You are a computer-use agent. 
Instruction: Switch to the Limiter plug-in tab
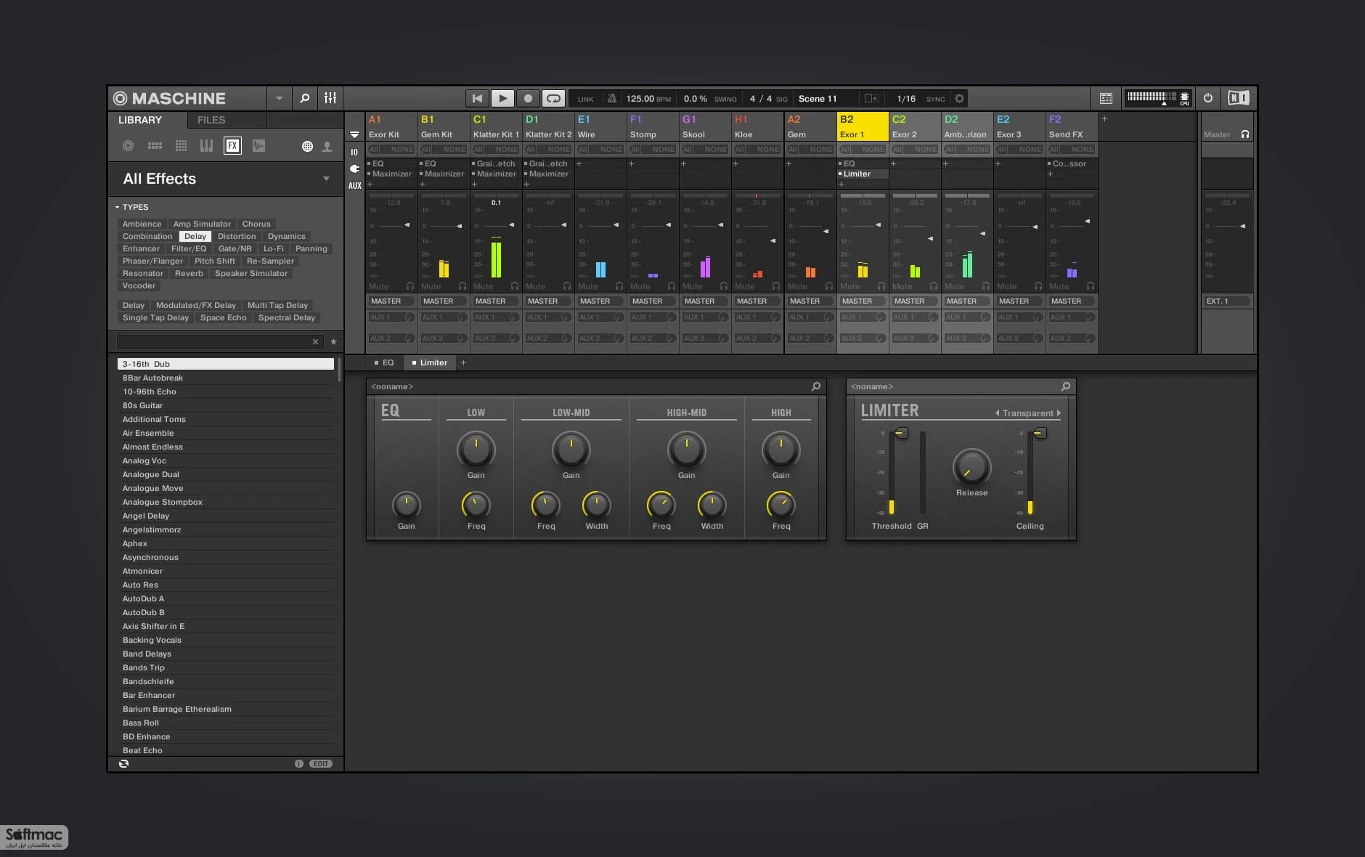[429, 362]
